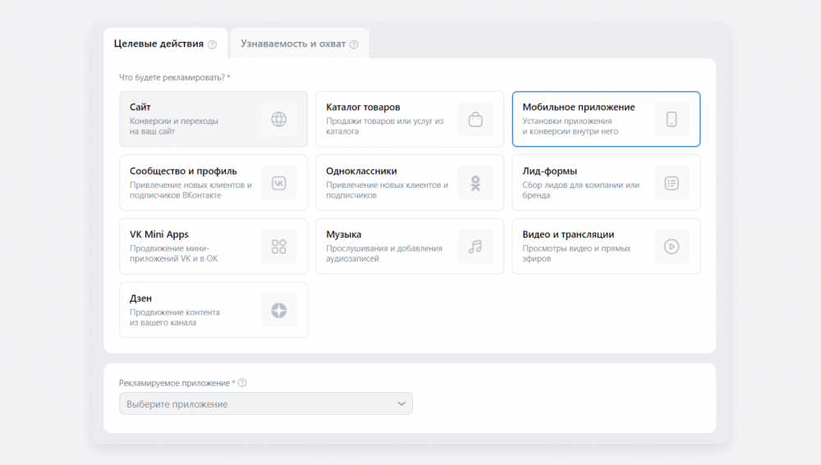Open the Выберите приложение dropdown

(x=266, y=403)
